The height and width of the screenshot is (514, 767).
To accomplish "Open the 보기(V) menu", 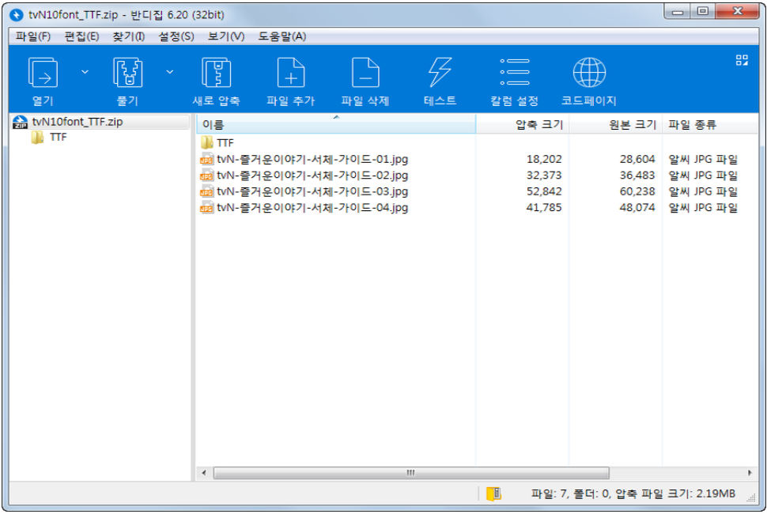I will [x=226, y=36].
